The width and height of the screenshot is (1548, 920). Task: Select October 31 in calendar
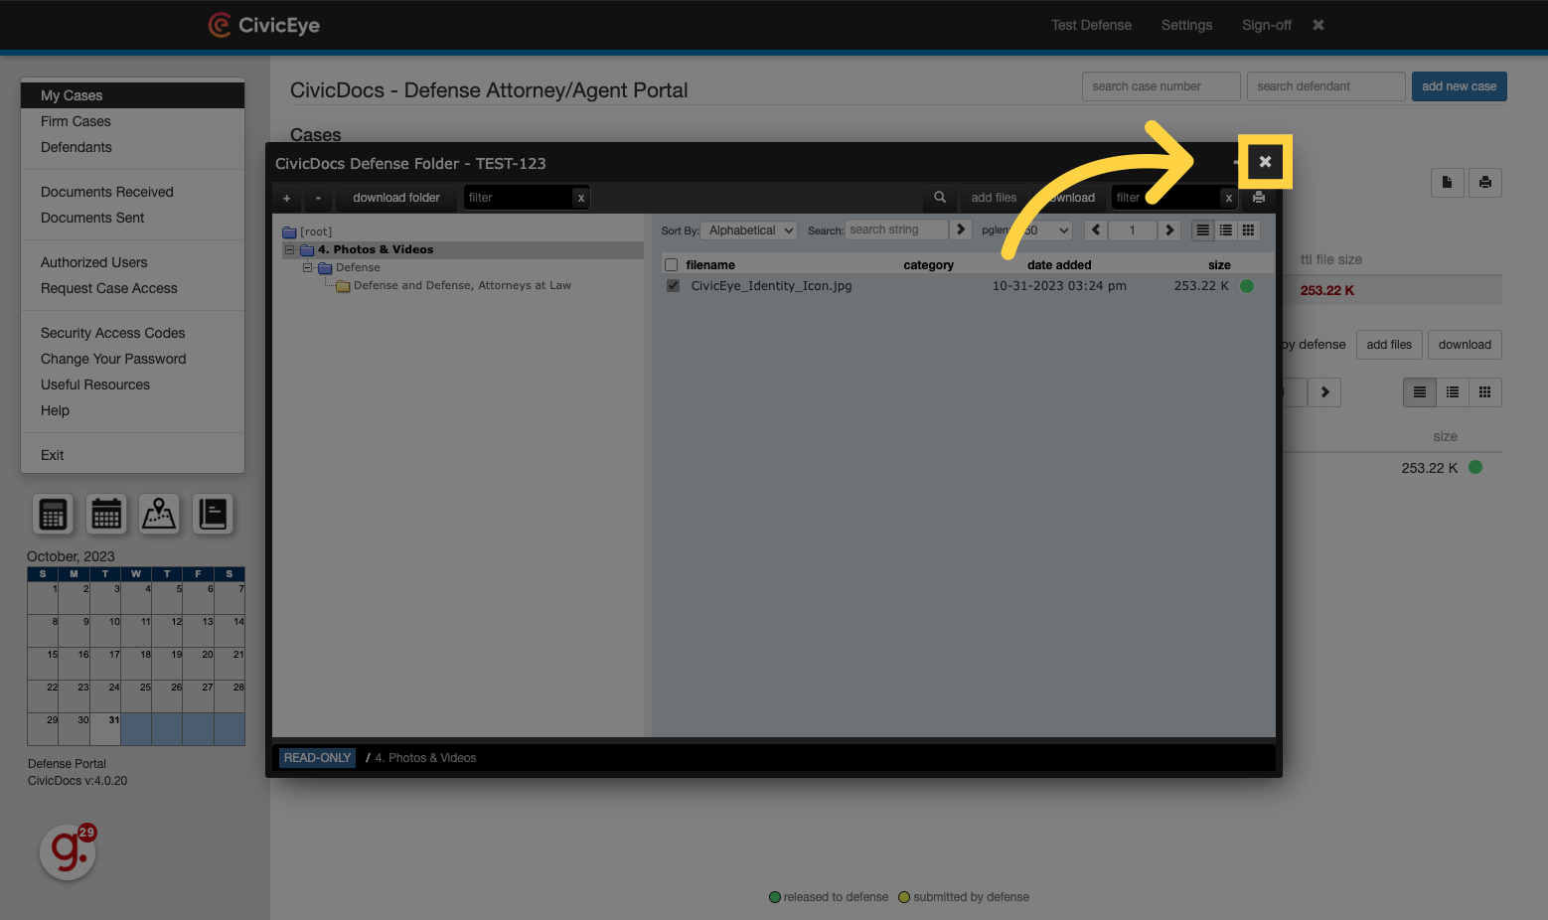click(105, 728)
